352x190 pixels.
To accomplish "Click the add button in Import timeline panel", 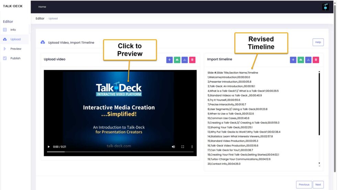I will [x=293, y=60].
